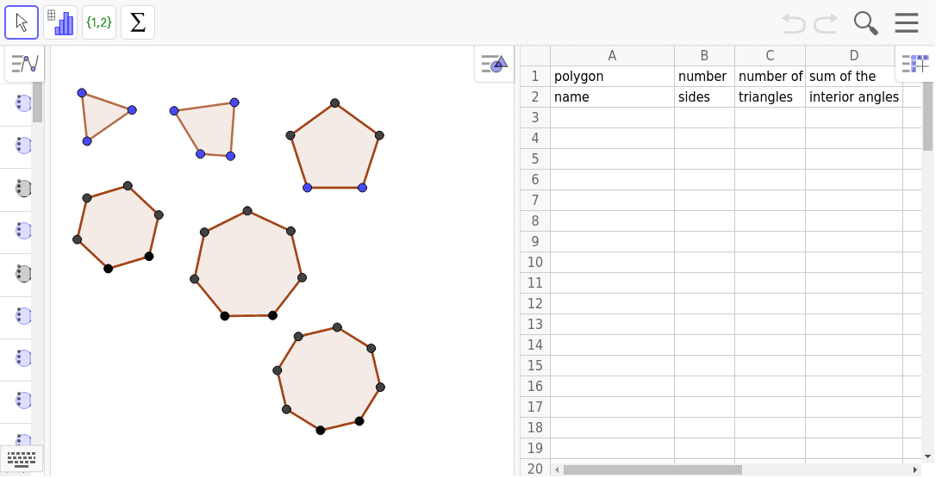The image size is (936, 478).
Task: Click the Algebra view vertical scrollbar thumb
Action: point(37,102)
